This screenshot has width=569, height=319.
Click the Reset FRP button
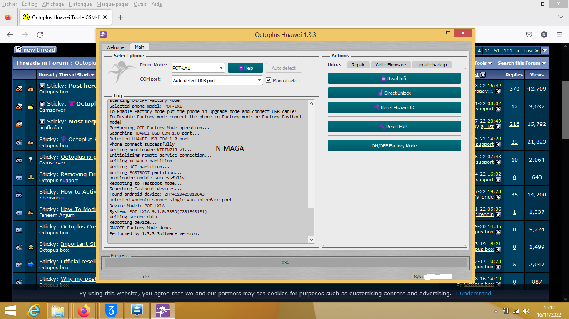coord(394,127)
